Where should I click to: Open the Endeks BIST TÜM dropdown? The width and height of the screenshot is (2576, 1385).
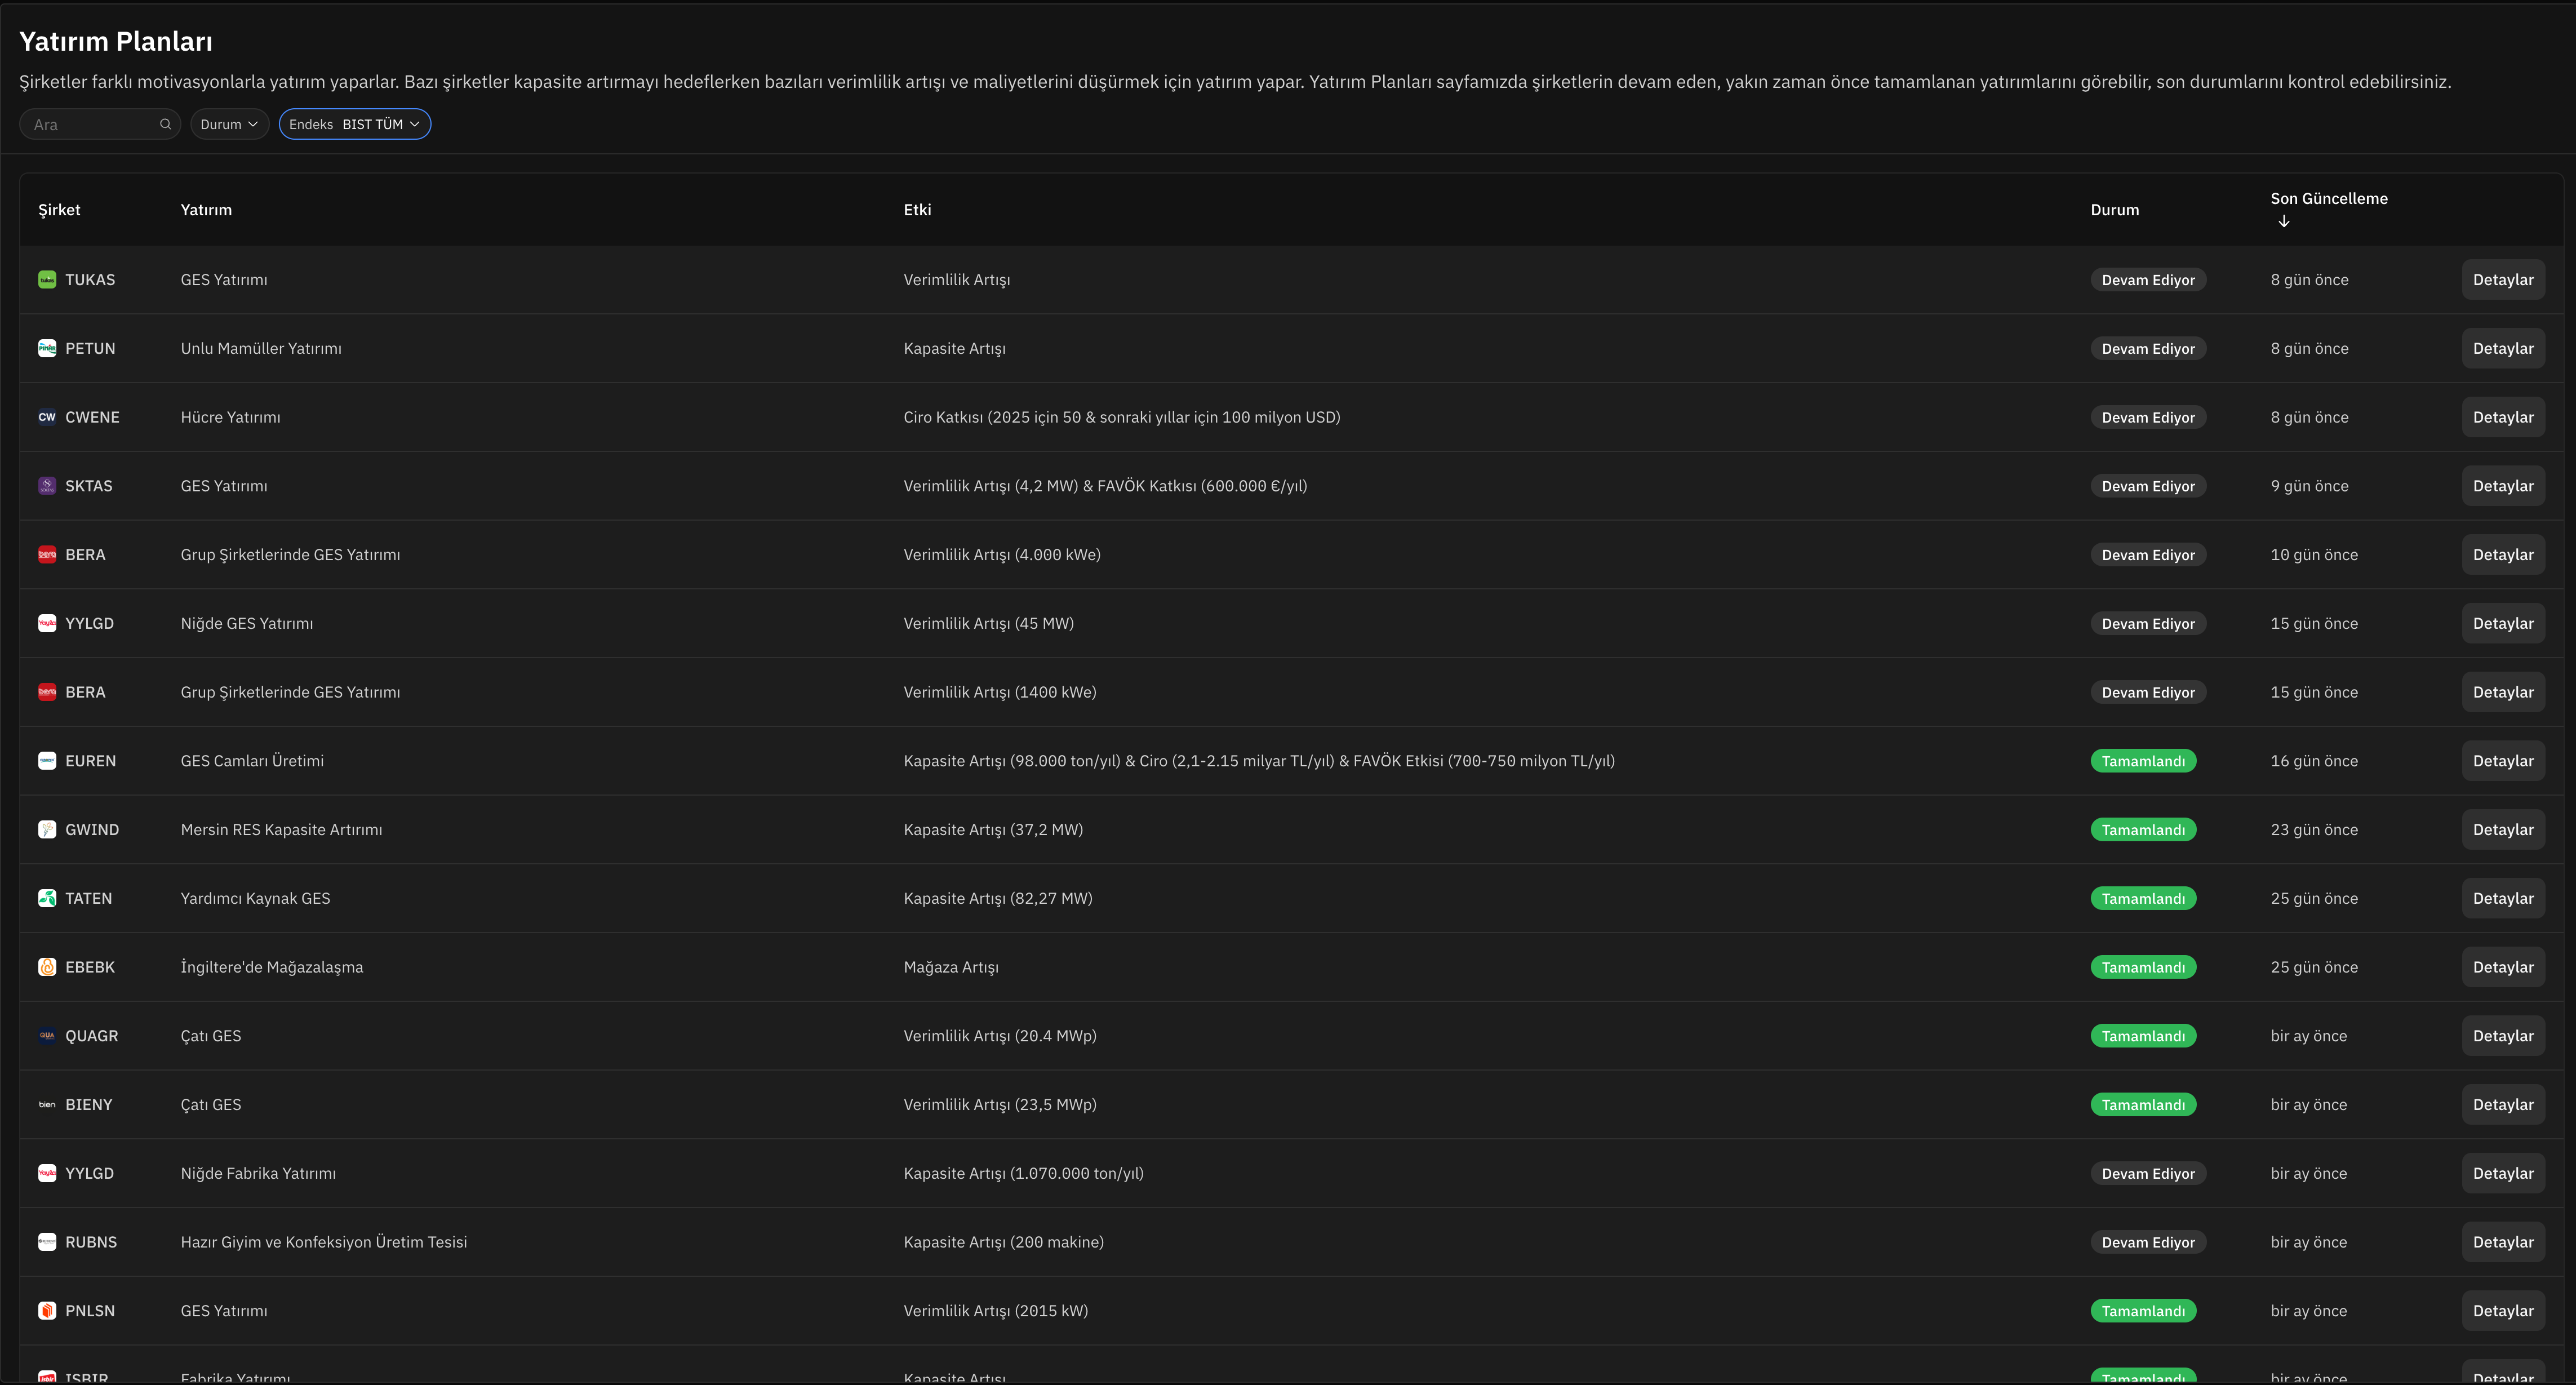355,124
